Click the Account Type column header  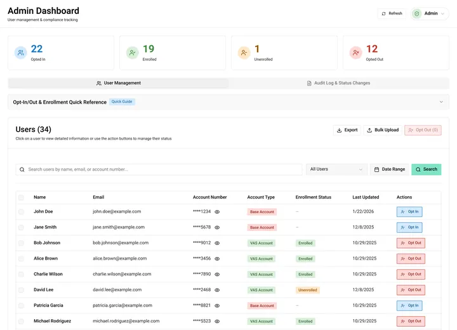coord(261,197)
